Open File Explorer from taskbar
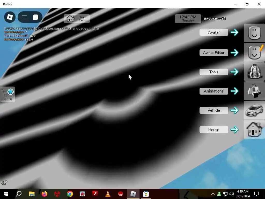The image size is (265, 199). [x=32, y=194]
